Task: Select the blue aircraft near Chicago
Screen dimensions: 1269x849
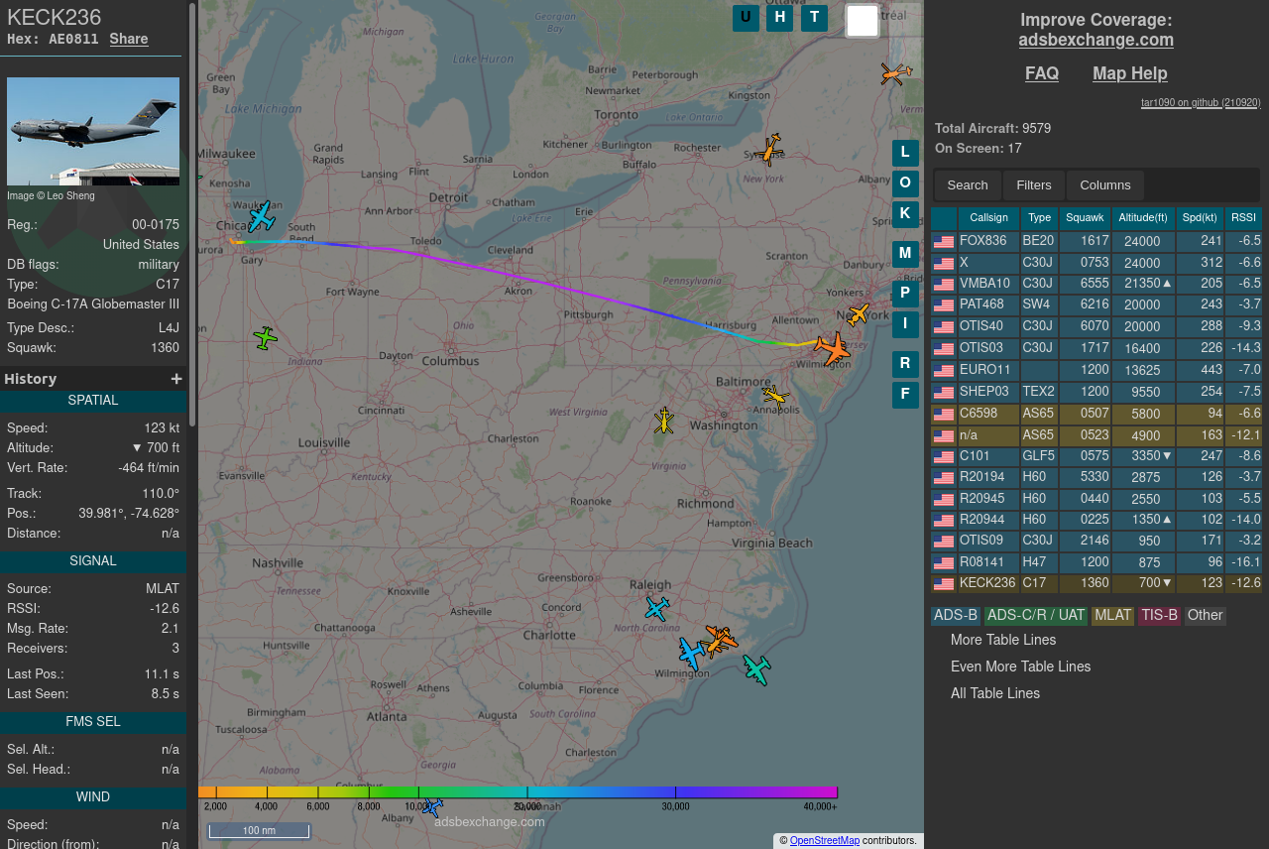Action: (x=261, y=217)
